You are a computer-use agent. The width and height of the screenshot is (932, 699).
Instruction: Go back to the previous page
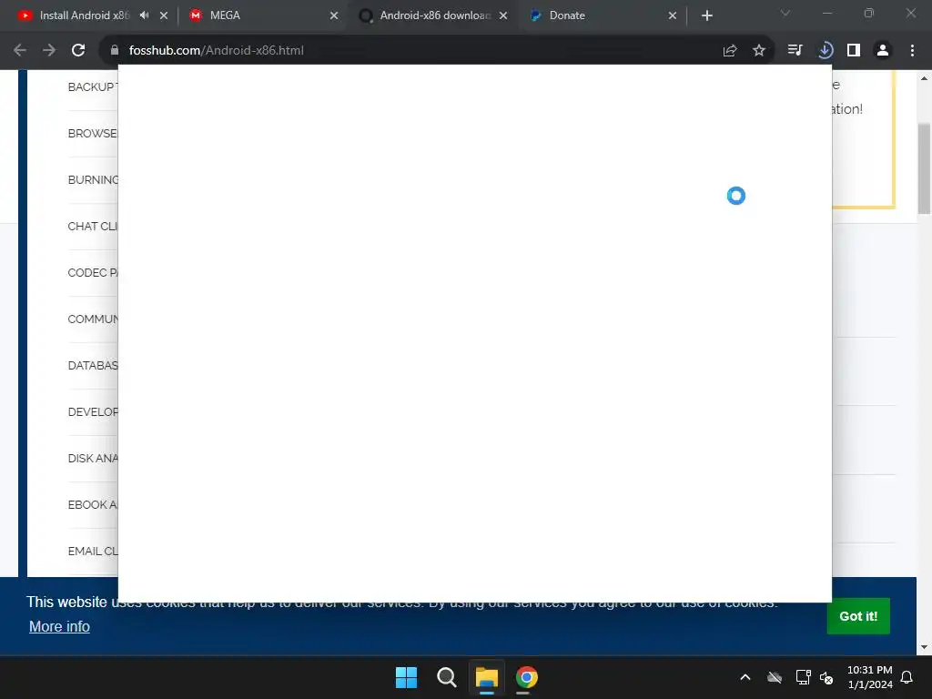point(20,51)
